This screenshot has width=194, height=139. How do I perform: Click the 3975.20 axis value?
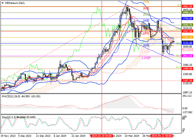pos(187,10)
